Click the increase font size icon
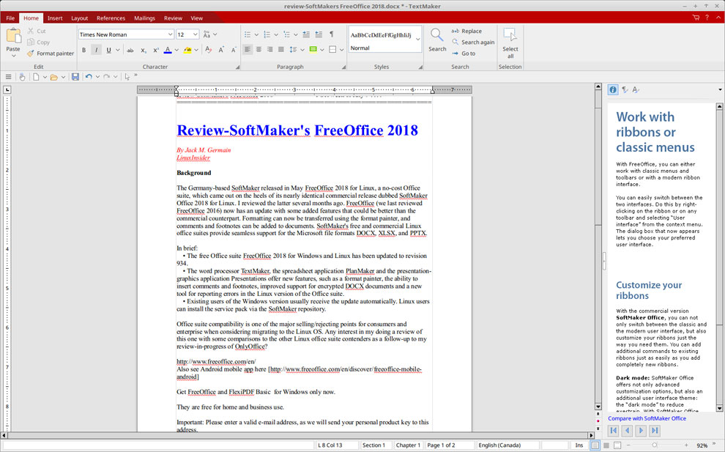Image resolution: width=725 pixels, height=452 pixels. (x=221, y=50)
